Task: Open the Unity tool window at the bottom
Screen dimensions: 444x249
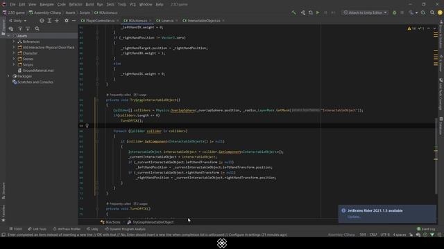Action: 92,229
